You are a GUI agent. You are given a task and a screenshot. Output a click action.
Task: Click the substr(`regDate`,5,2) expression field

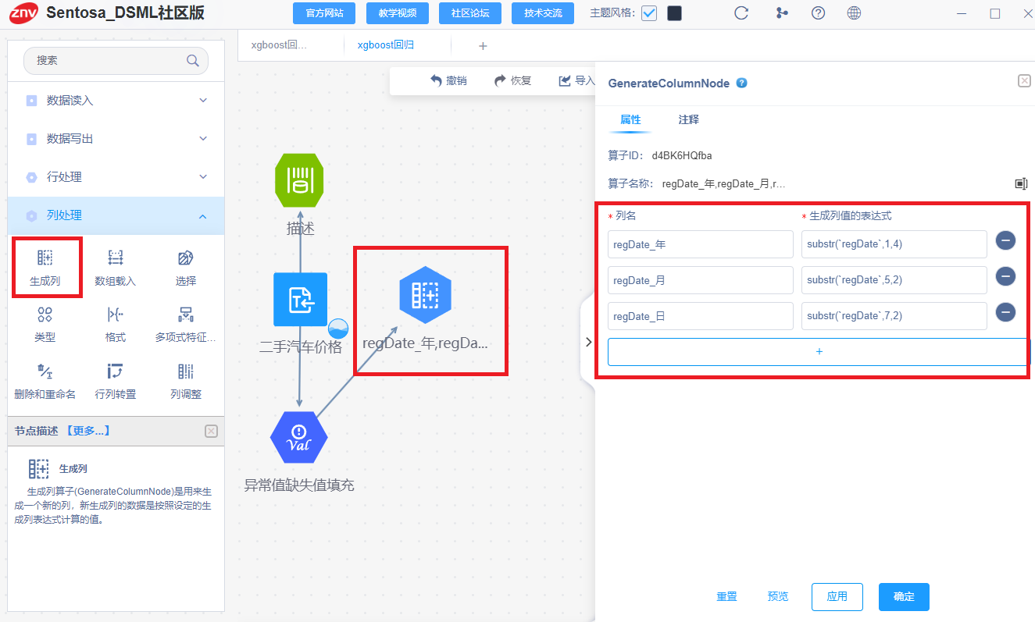tap(894, 280)
